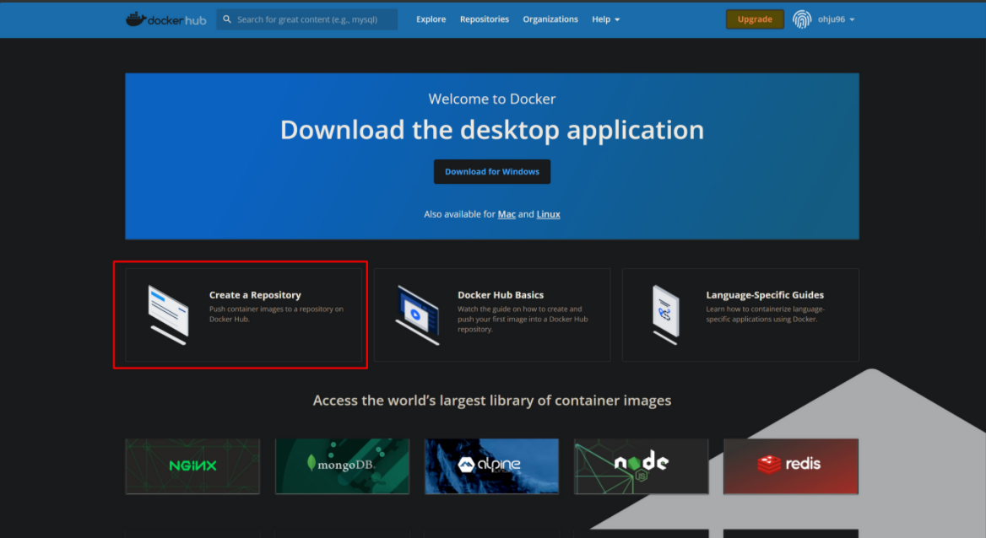Expand the Help dropdown menu
Image resolution: width=986 pixels, height=538 pixels.
[x=605, y=19]
